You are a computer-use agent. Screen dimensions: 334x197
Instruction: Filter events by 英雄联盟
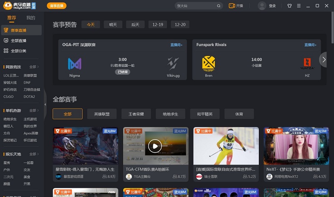tap(102, 114)
